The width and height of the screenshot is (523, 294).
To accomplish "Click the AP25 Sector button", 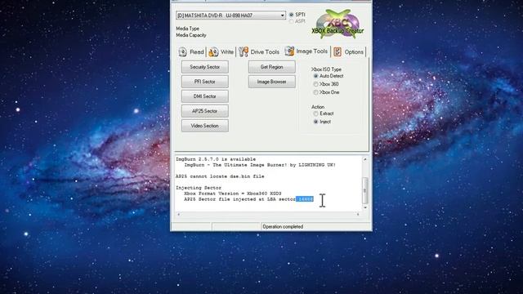I will click(205, 111).
